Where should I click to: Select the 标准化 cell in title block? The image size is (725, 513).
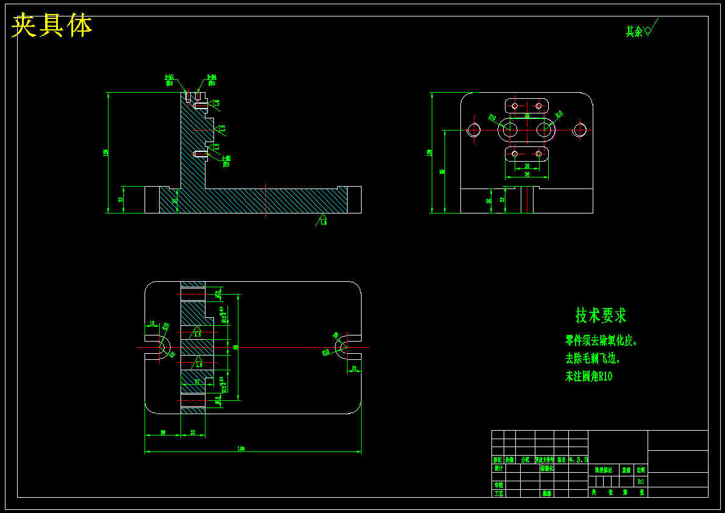(546, 468)
